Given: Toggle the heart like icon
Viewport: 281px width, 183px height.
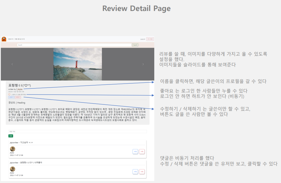Looking at the screenshot, I should tap(9, 95).
